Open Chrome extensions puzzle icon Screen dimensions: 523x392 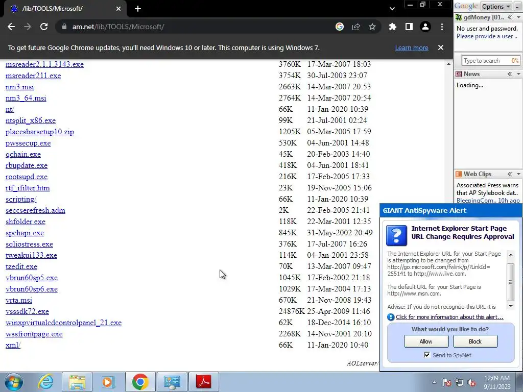393,27
